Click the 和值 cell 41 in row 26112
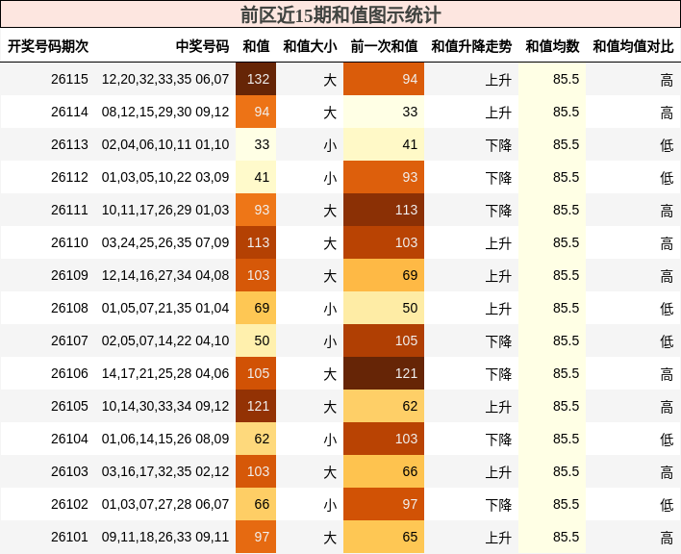Image resolution: width=681 pixels, height=554 pixels. tap(256, 177)
